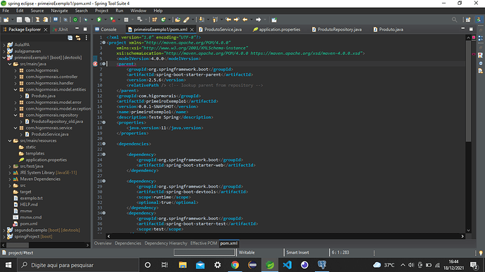Click Collapse All icon in Package Explorer

tap(70, 38)
